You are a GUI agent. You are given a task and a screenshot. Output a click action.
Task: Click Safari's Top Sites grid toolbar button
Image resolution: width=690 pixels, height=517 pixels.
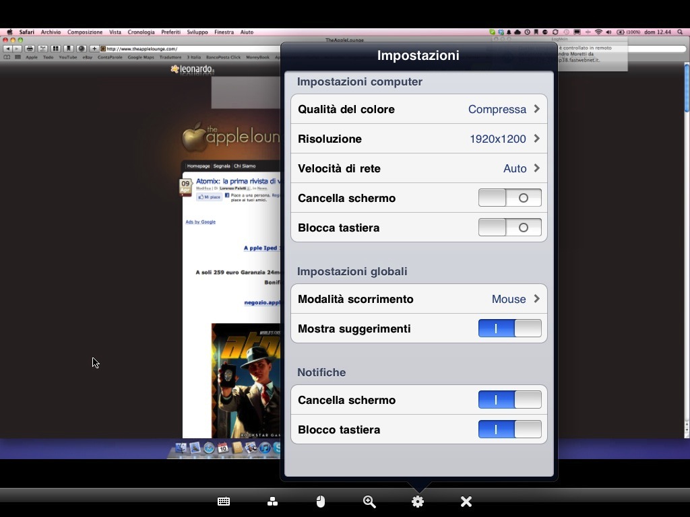tap(55, 48)
